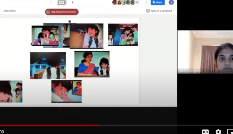This screenshot has width=233, height=134.
Task: Click the Clear frame button
Action: (9, 11)
